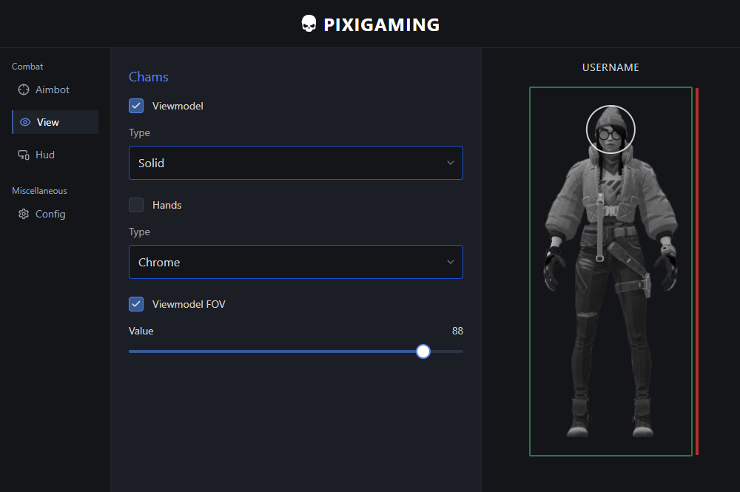Click the Pixigaming skull logo
Screen dimensions: 740x492
pyautogui.click(x=309, y=24)
